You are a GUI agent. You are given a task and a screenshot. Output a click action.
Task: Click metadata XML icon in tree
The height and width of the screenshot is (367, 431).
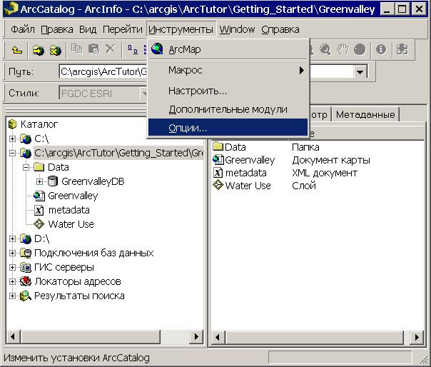coord(39,210)
